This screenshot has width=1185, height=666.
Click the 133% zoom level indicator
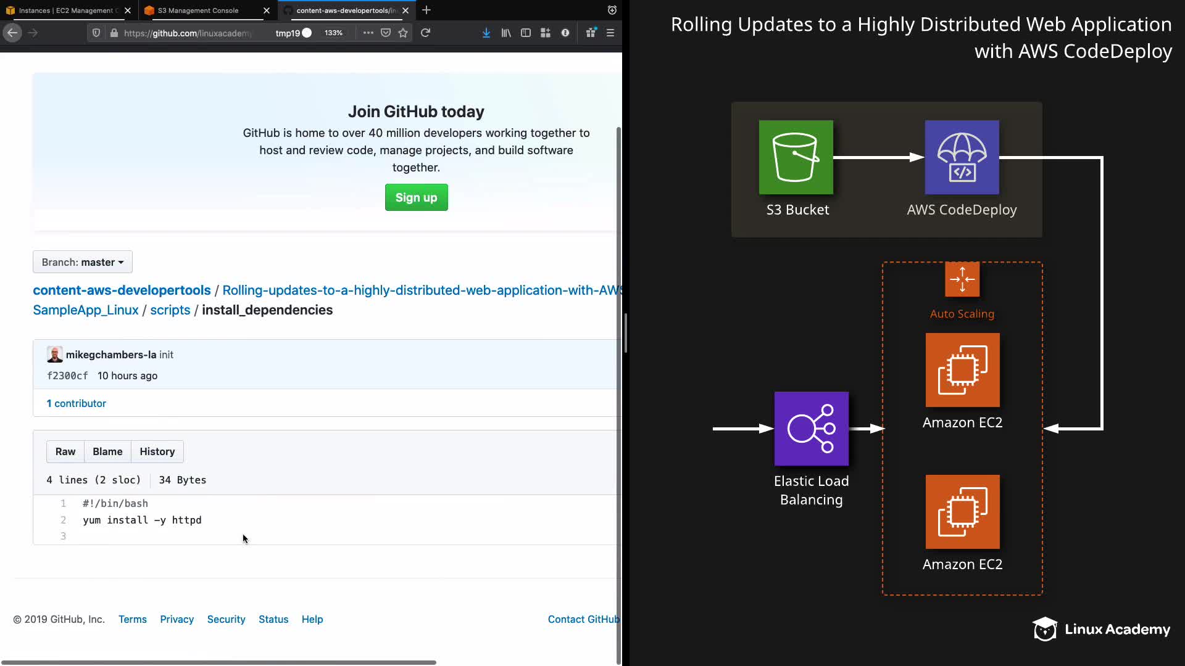coord(333,33)
